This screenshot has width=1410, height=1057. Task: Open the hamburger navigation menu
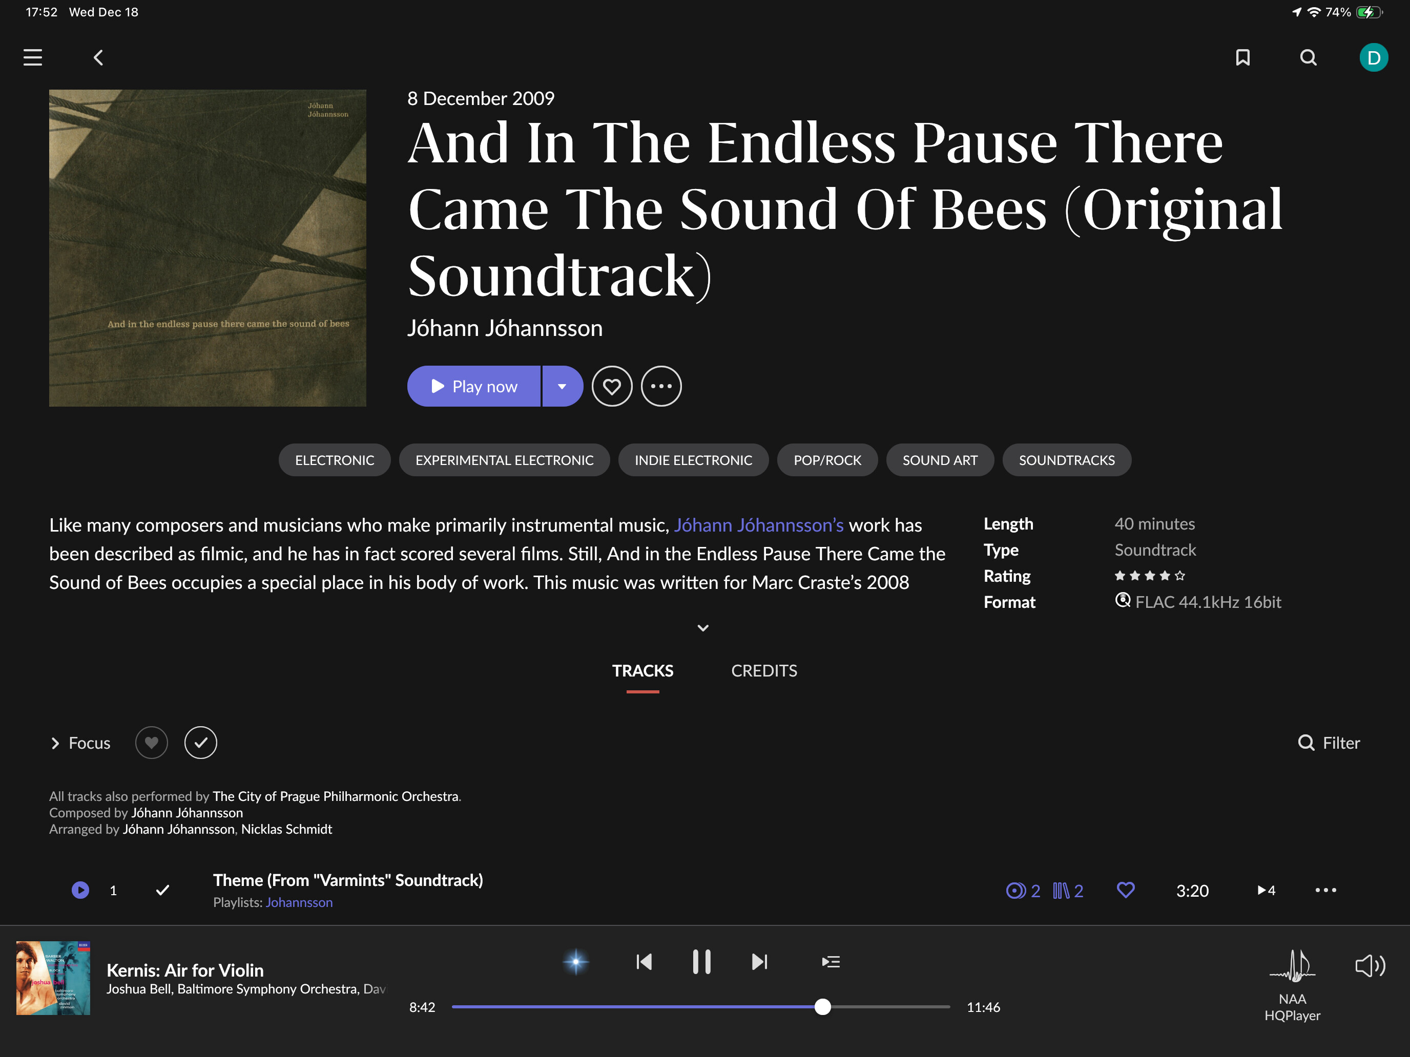click(32, 57)
